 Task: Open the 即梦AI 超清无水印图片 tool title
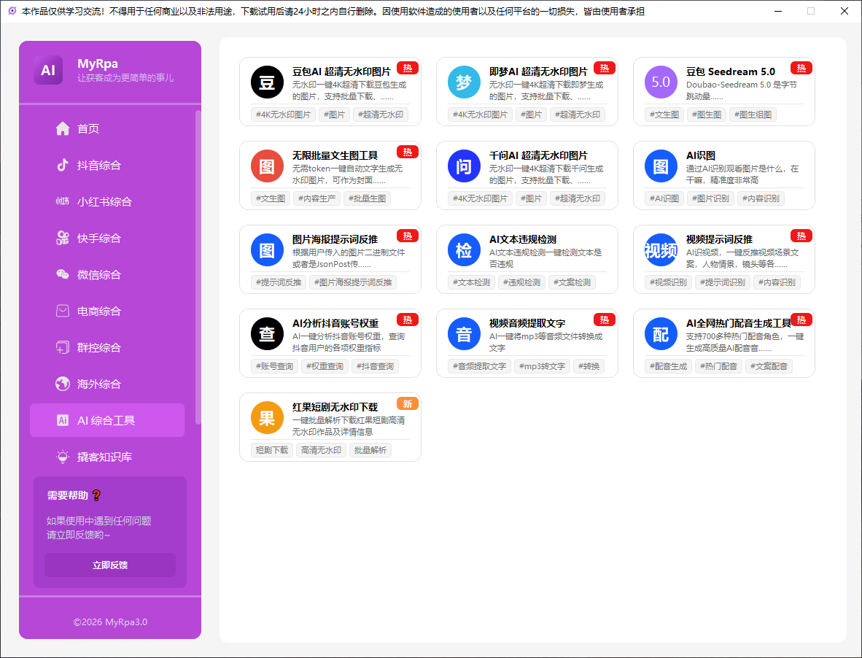(x=538, y=71)
